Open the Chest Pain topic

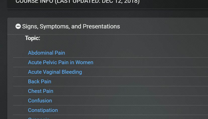point(41,91)
